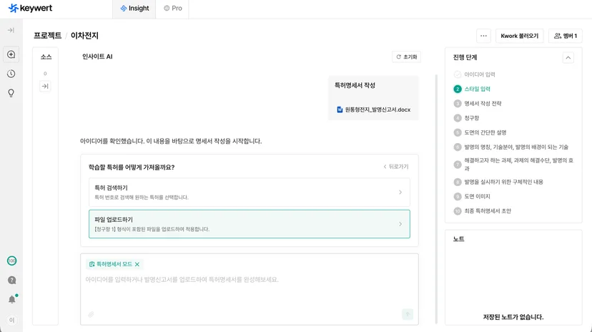The image size is (592, 332).
Task: Open the help question mark icon
Action: click(11, 280)
